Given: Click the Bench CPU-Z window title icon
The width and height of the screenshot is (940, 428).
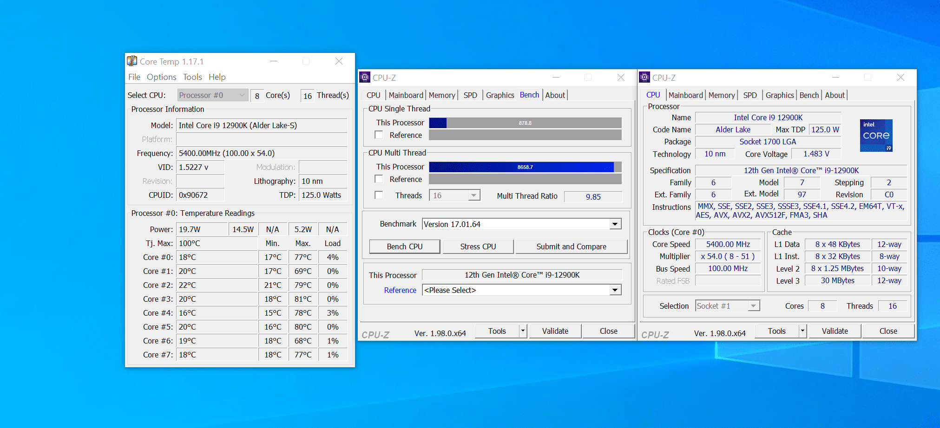Looking at the screenshot, I should (x=365, y=77).
